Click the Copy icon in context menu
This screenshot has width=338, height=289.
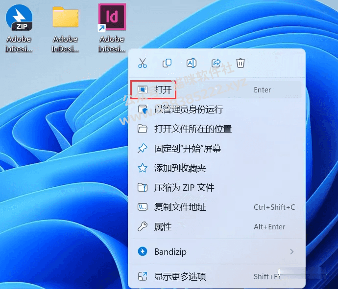167,63
